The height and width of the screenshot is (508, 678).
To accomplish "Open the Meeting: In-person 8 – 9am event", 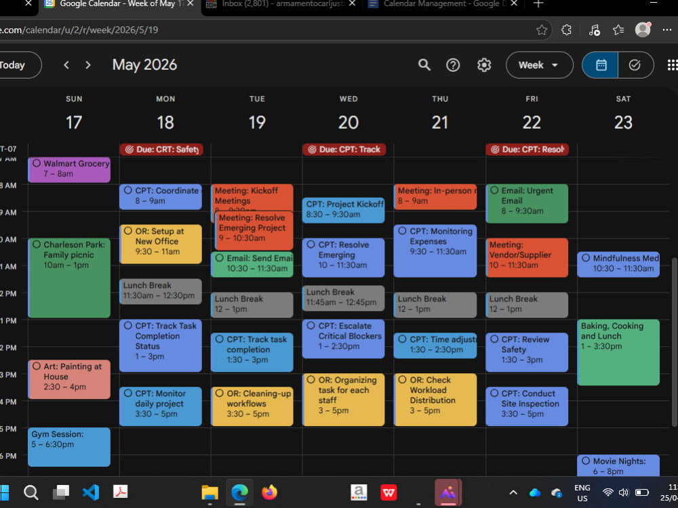I will (x=435, y=196).
